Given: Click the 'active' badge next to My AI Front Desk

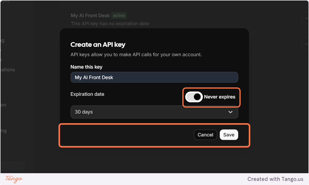Looking at the screenshot, I should click(119, 15).
